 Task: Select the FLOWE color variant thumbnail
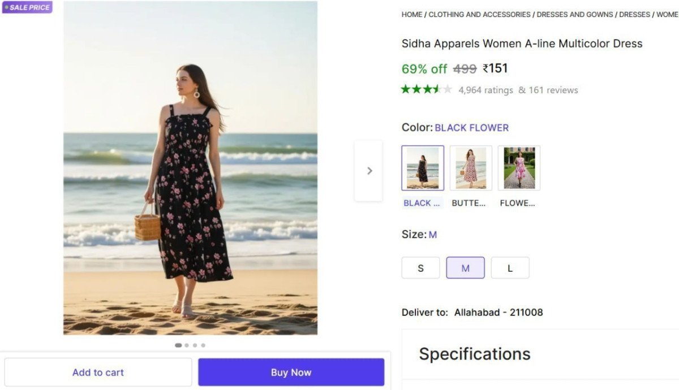pyautogui.click(x=518, y=167)
